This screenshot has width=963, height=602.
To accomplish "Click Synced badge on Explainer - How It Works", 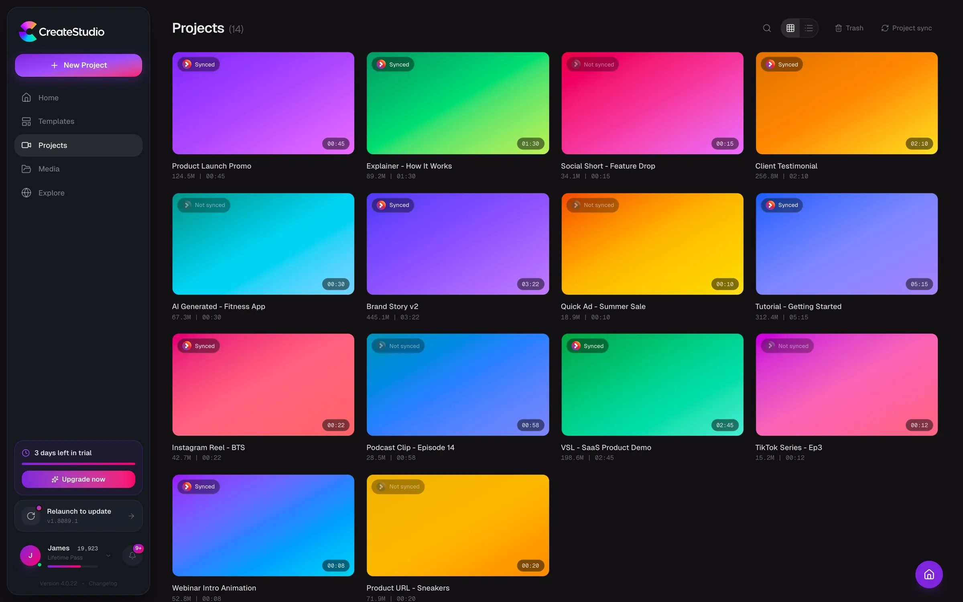I will pos(393,64).
